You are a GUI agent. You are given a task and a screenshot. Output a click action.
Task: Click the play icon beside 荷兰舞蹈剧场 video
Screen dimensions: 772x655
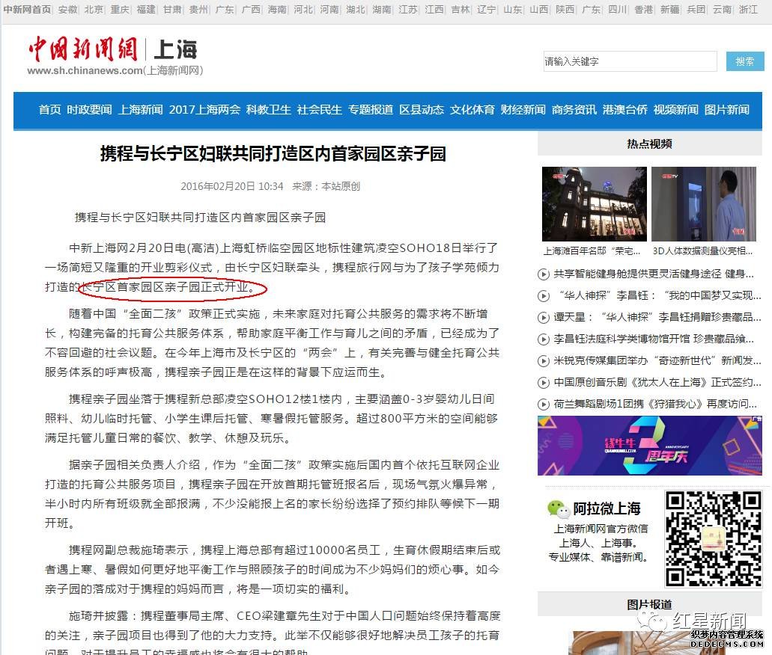pos(543,405)
